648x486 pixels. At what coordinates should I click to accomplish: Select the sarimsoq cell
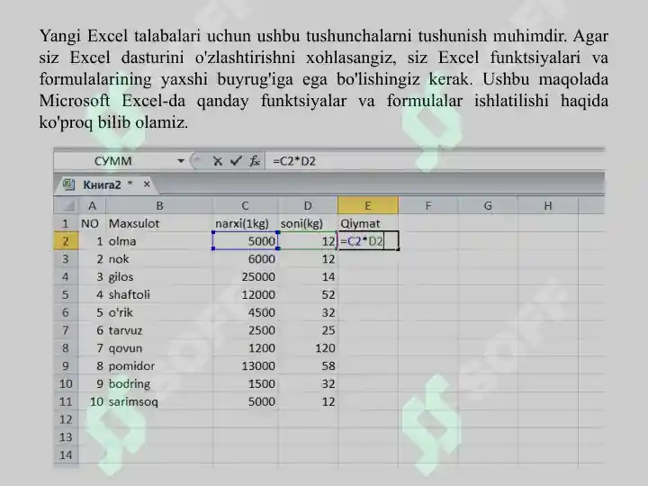point(159,401)
